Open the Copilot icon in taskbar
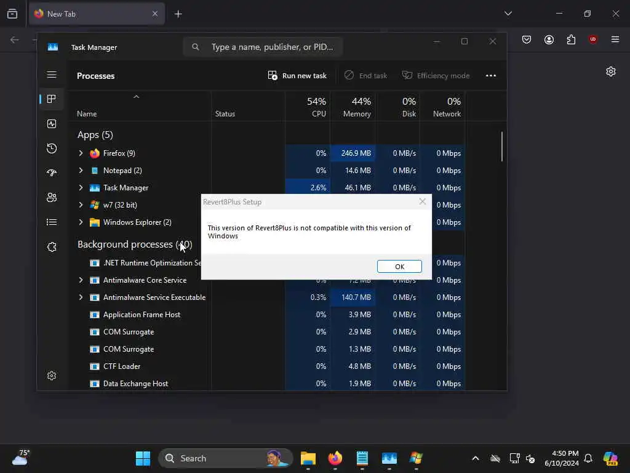The image size is (630, 473). click(610, 458)
